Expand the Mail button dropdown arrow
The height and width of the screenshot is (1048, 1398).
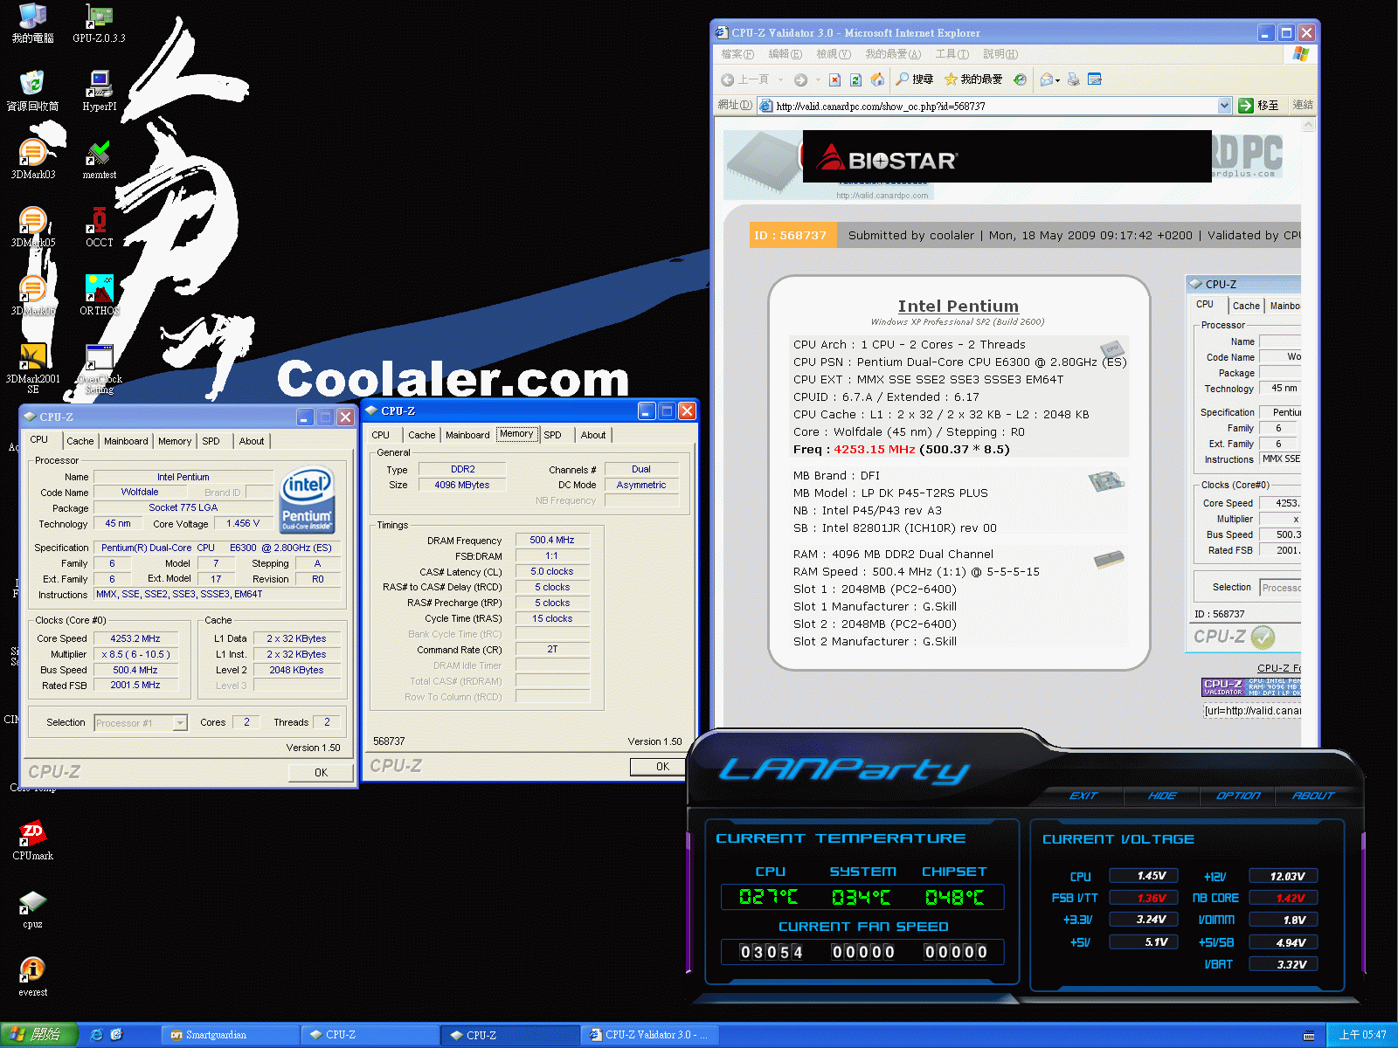point(1058,80)
